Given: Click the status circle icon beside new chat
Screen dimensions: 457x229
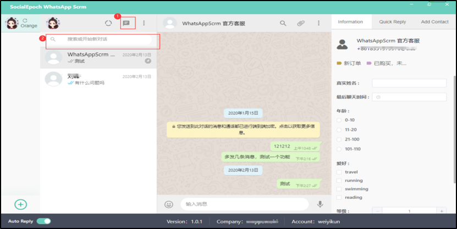Looking at the screenshot, I should point(108,23).
